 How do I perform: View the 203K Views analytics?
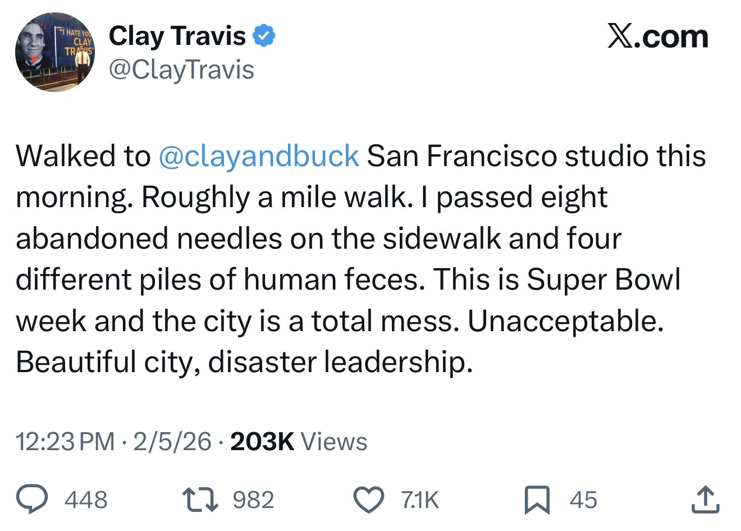pos(299,442)
